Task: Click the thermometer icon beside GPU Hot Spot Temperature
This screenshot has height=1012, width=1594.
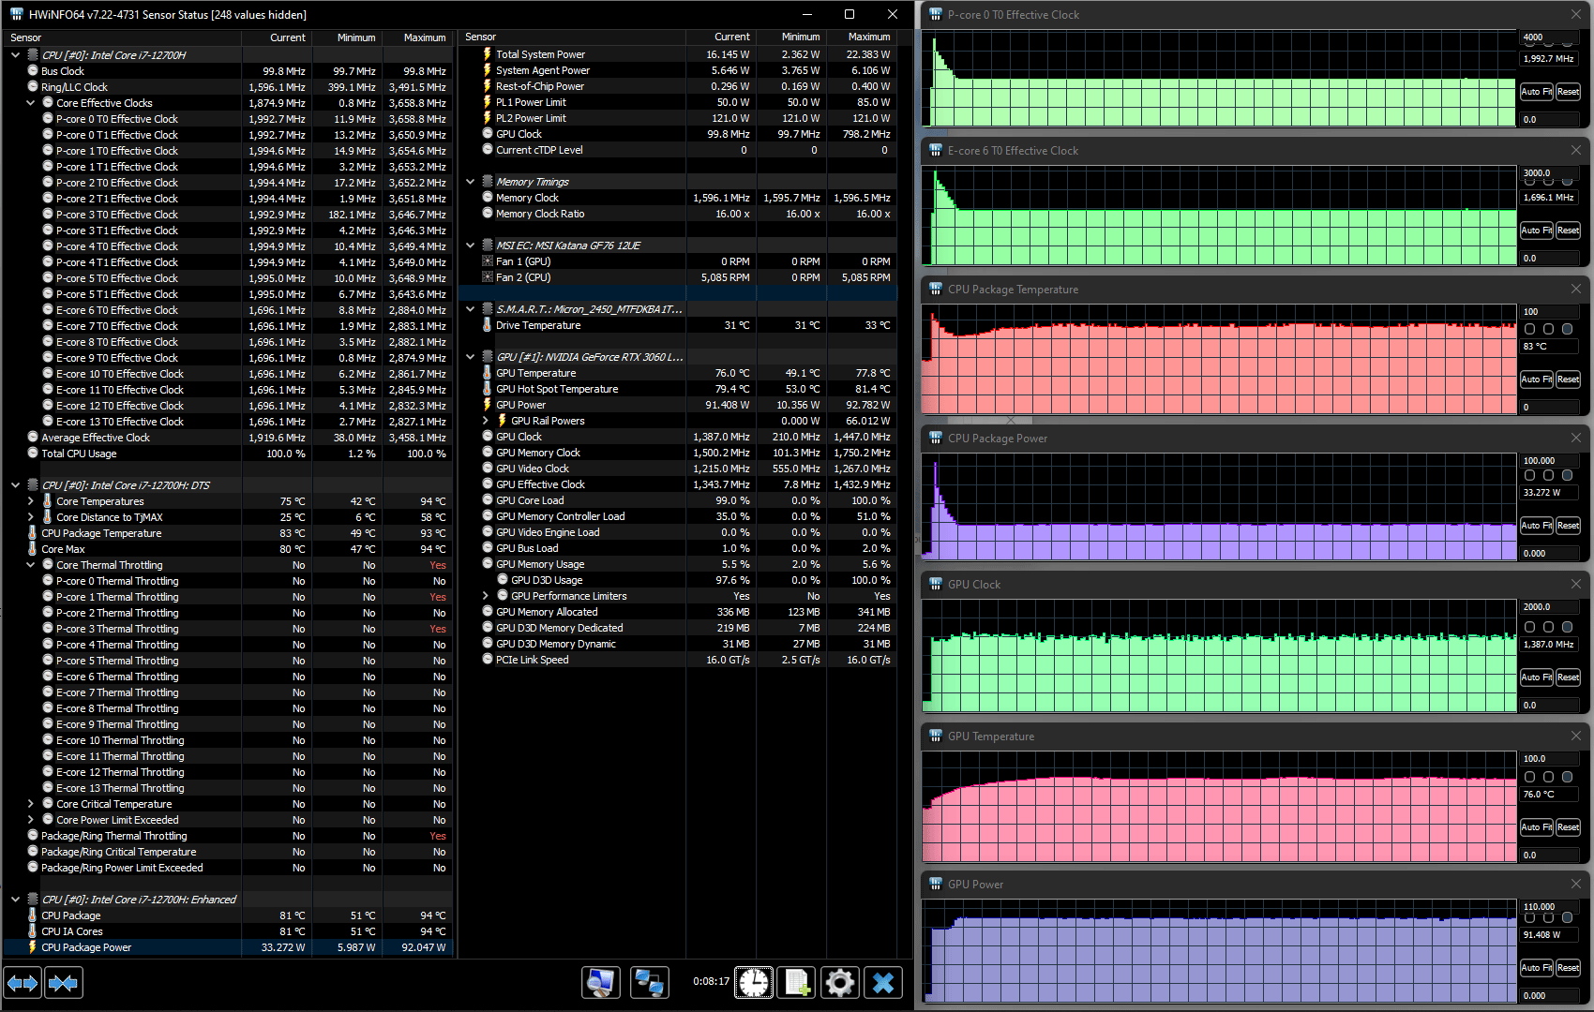Action: (x=488, y=389)
